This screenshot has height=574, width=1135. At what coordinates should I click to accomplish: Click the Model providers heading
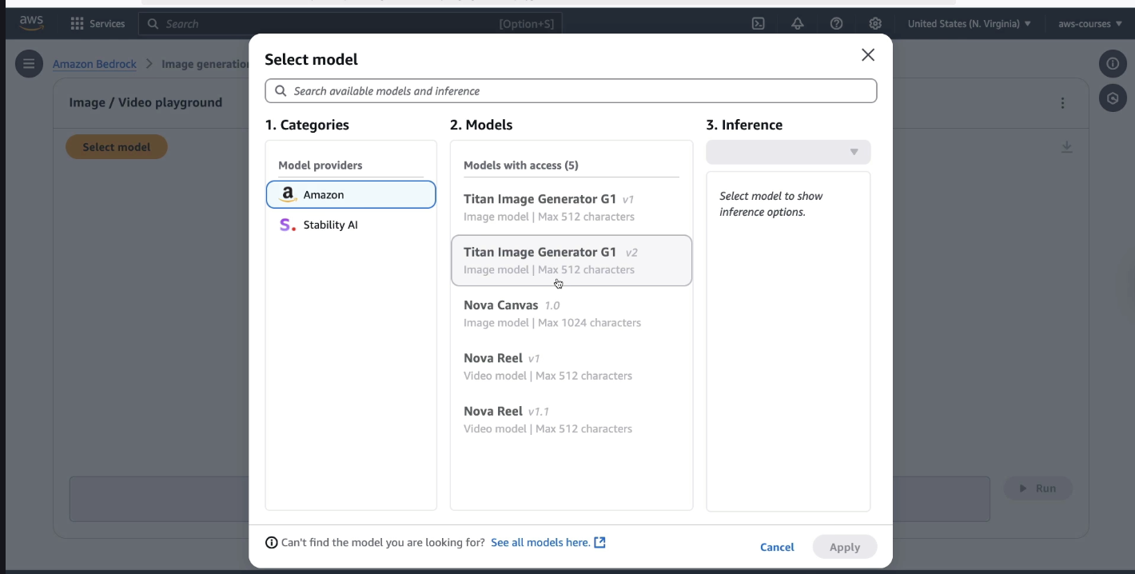tap(321, 165)
